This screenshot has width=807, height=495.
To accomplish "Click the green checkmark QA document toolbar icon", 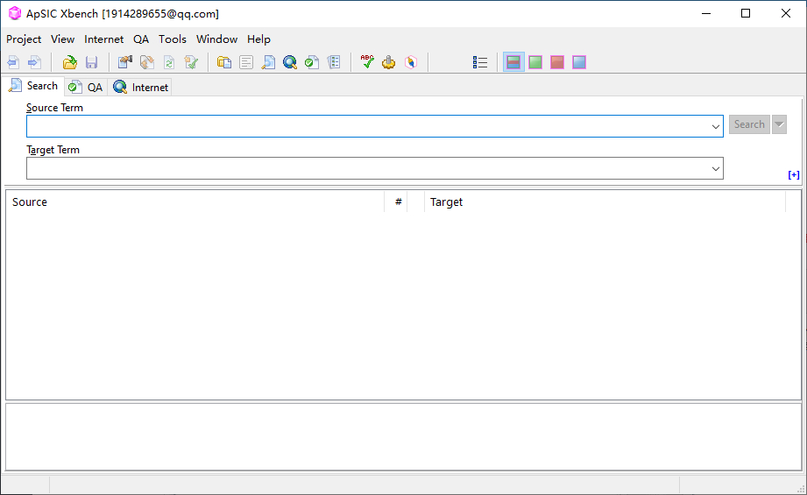I will 312,62.
